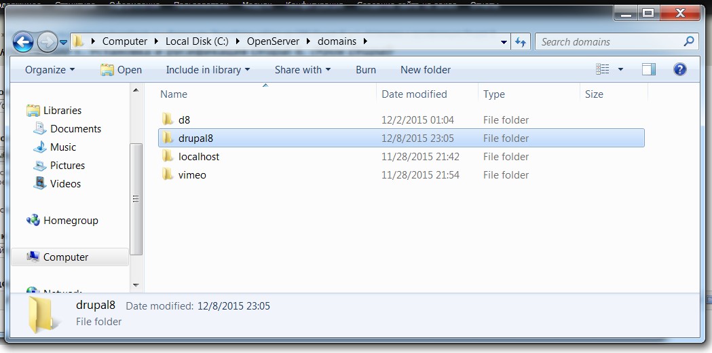Click the Open button's folder icon
This screenshot has width=712, height=353.
[107, 69]
